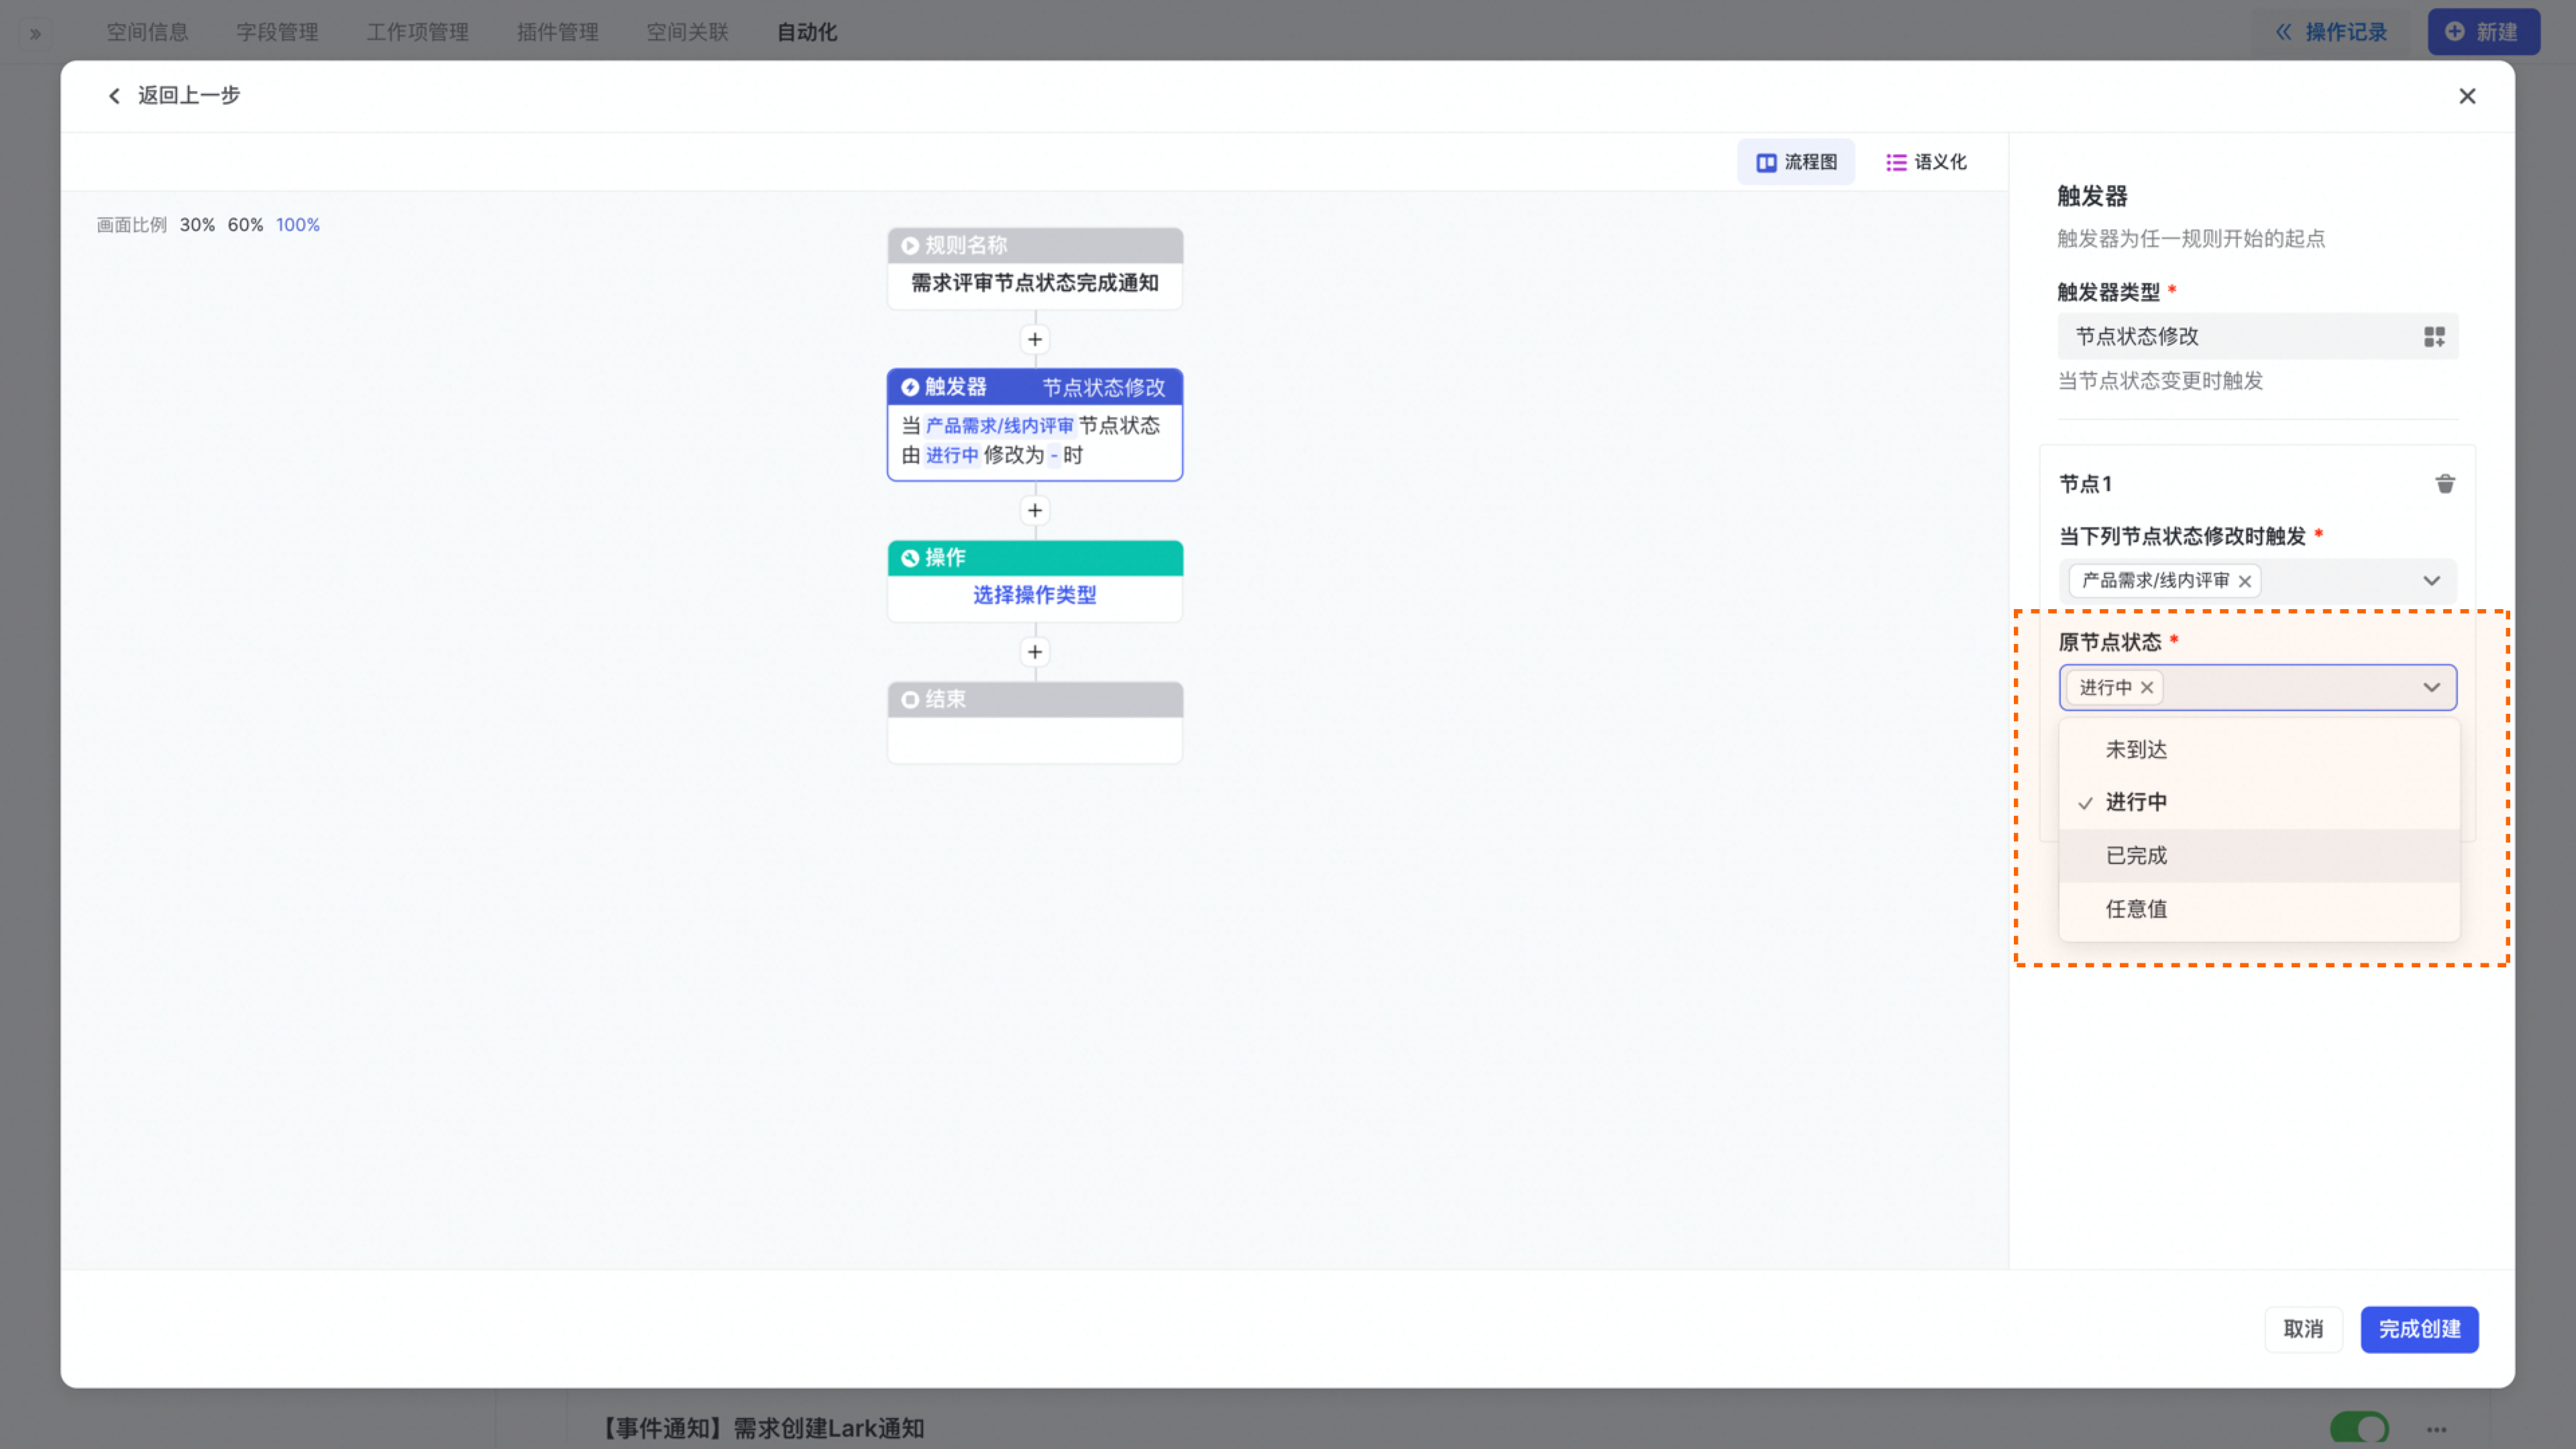This screenshot has width=2576, height=1449.
Task: Go to the 工作项管理 tab
Action: [x=417, y=32]
